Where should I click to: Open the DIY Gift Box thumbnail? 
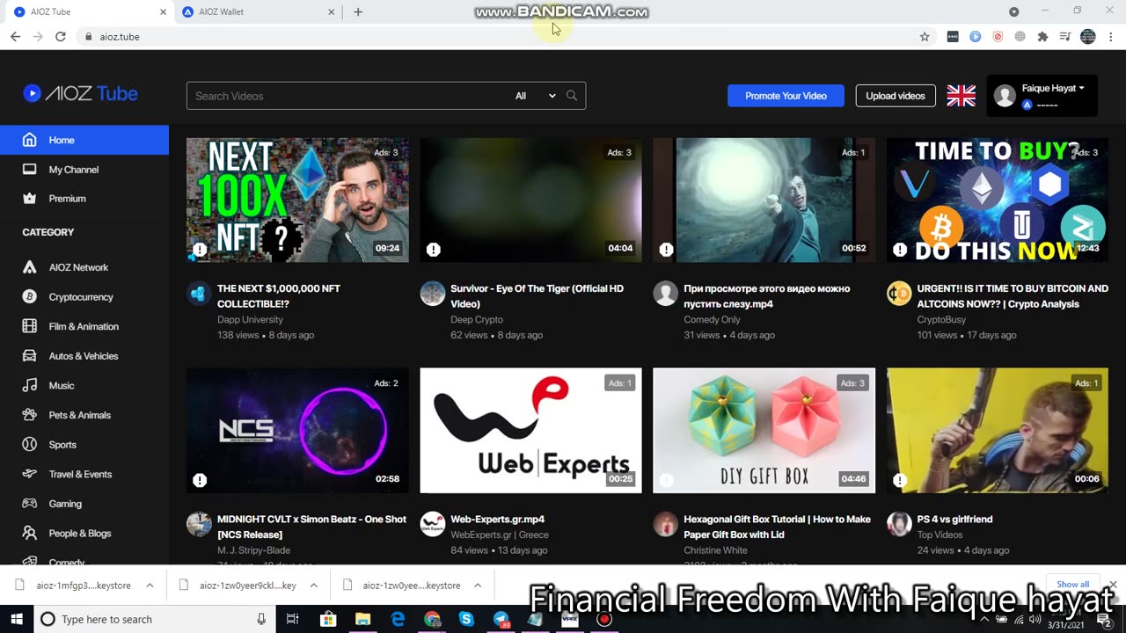click(x=764, y=431)
